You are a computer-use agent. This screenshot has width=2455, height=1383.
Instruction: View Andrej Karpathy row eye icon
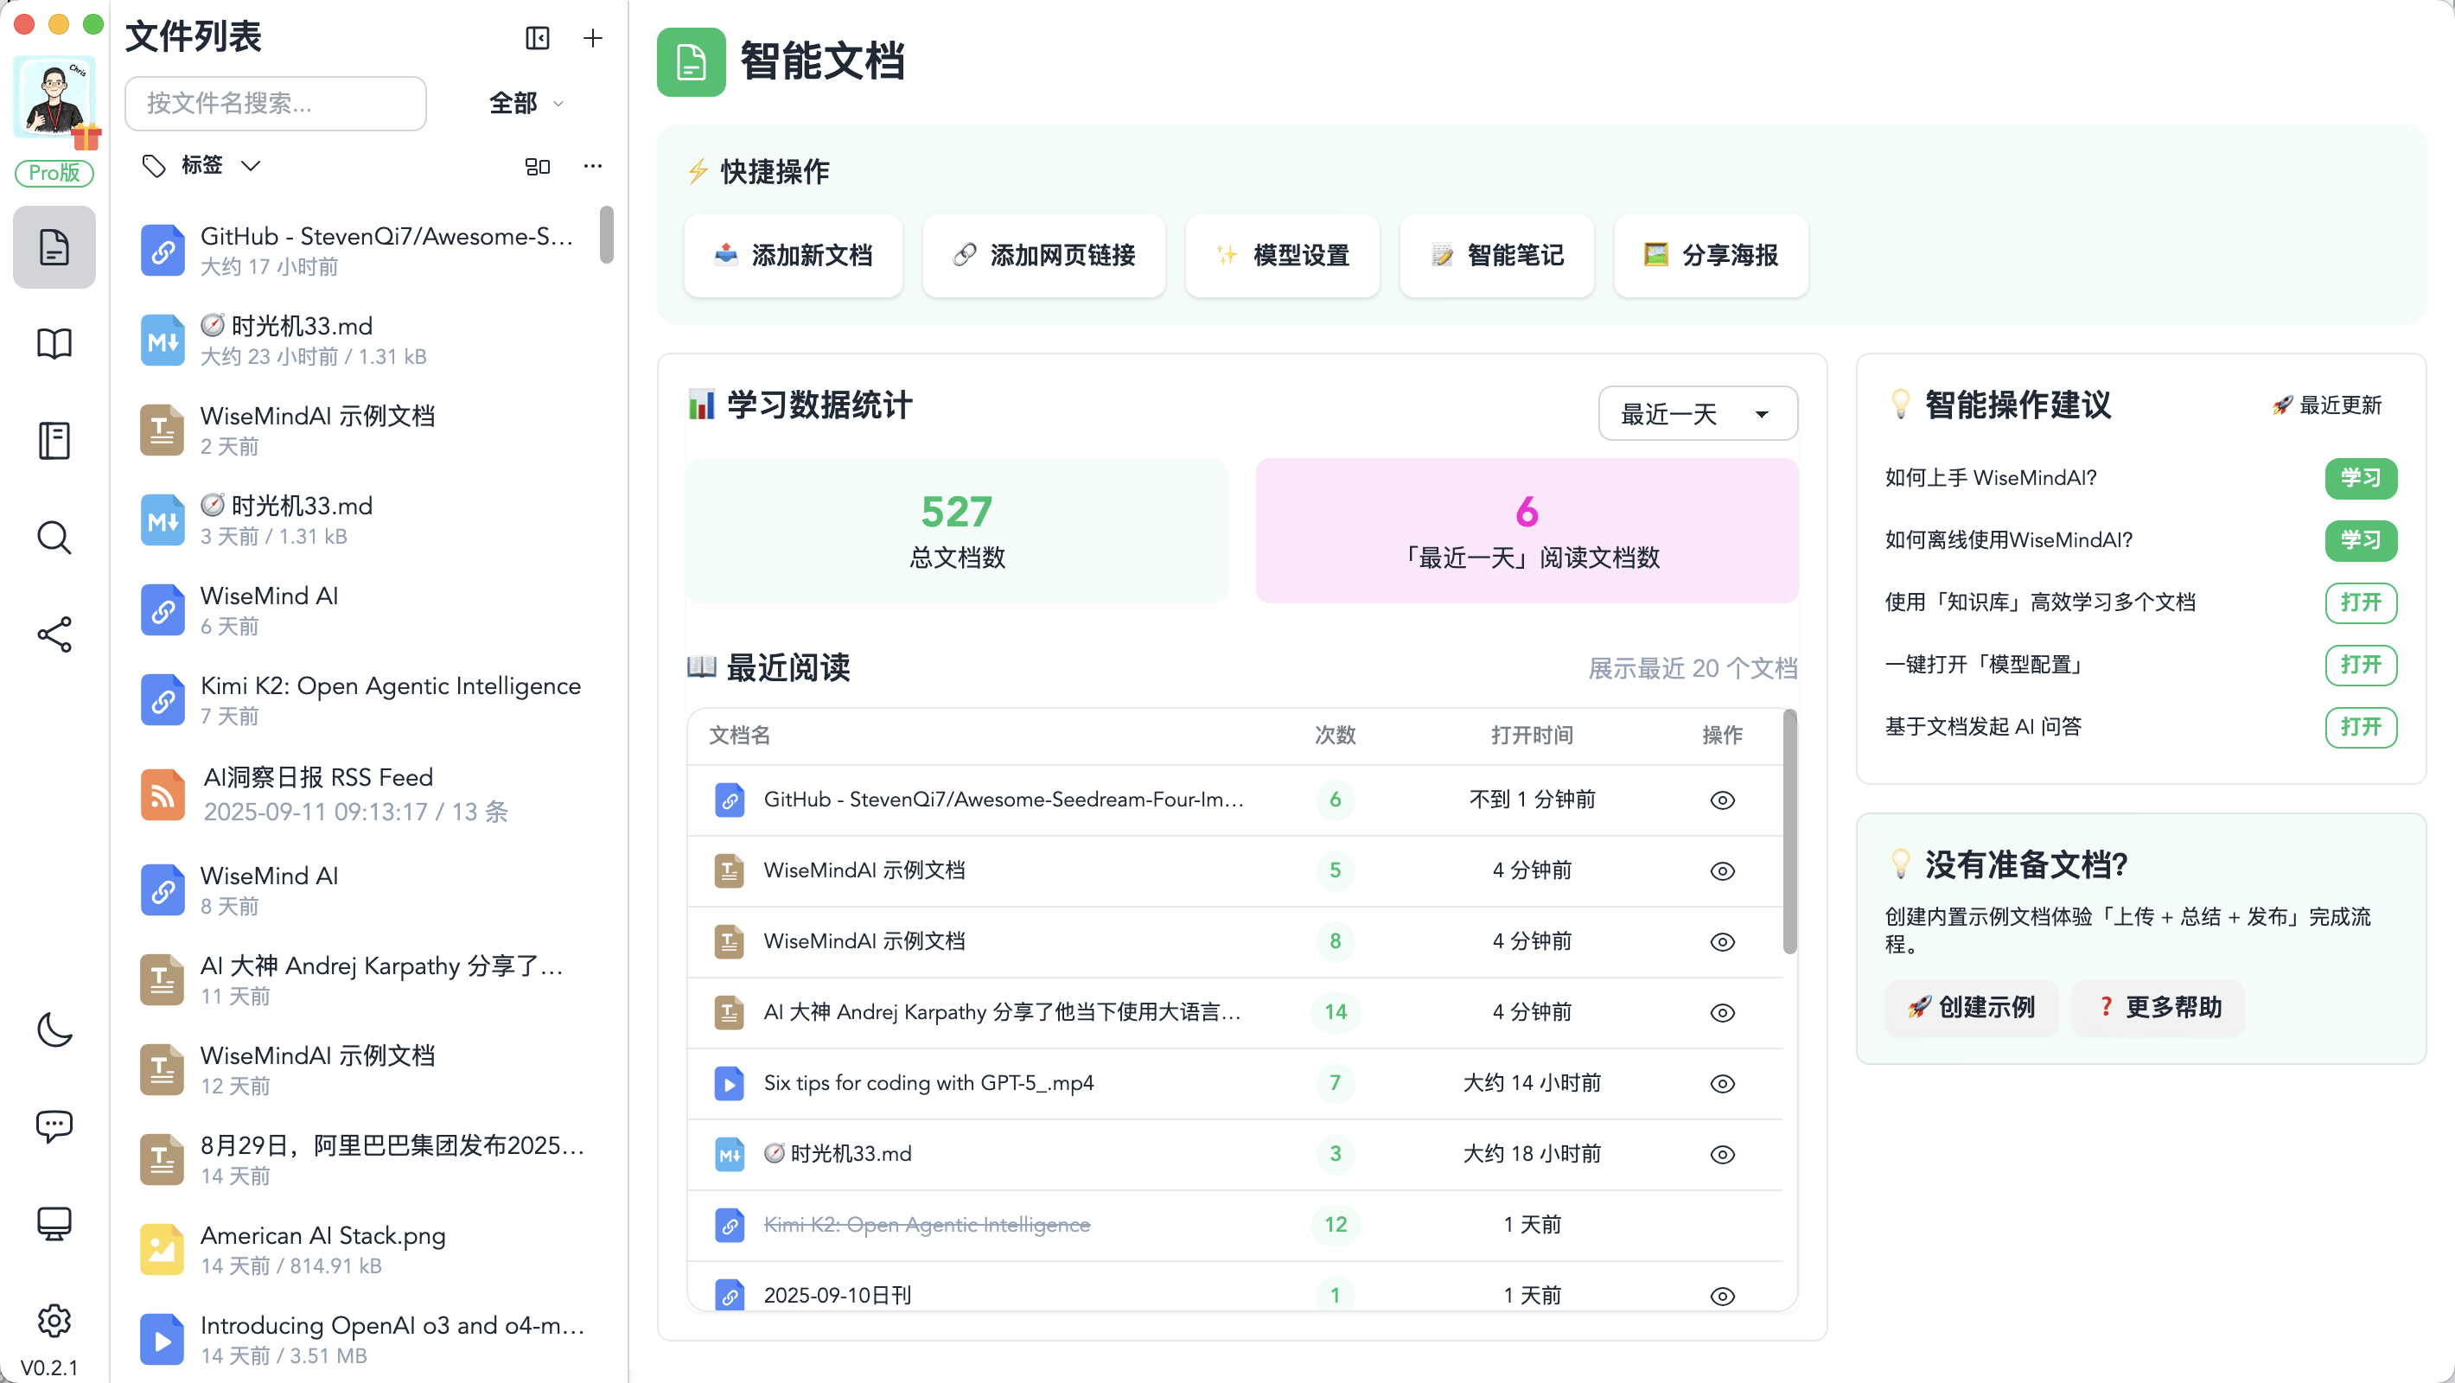pos(1722,1013)
